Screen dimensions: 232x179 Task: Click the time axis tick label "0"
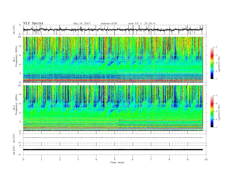(23, 159)
